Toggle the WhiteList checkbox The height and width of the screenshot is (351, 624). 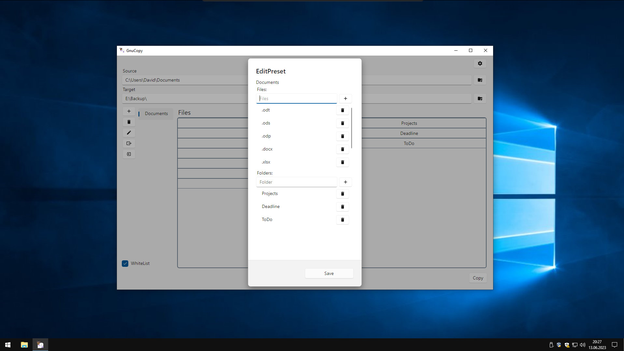(x=125, y=263)
